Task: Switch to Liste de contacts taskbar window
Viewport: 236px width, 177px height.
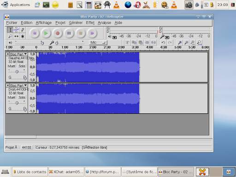Action: click(30, 172)
